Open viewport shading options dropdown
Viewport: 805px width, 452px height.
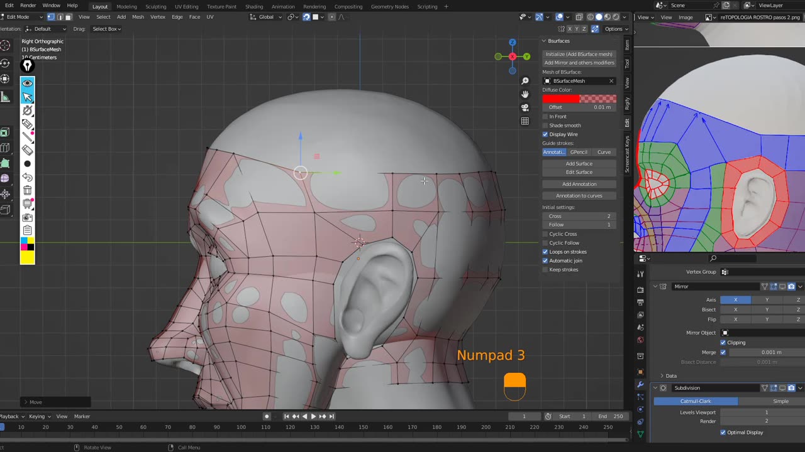[625, 17]
